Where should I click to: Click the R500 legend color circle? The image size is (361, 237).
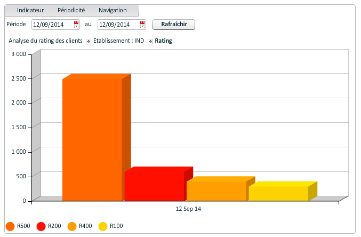point(10,226)
